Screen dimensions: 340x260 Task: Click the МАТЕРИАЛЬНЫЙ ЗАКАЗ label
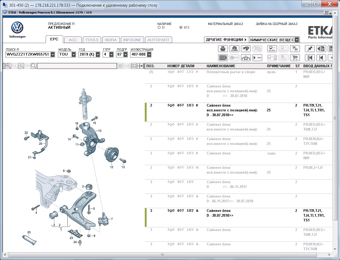tap(226, 24)
